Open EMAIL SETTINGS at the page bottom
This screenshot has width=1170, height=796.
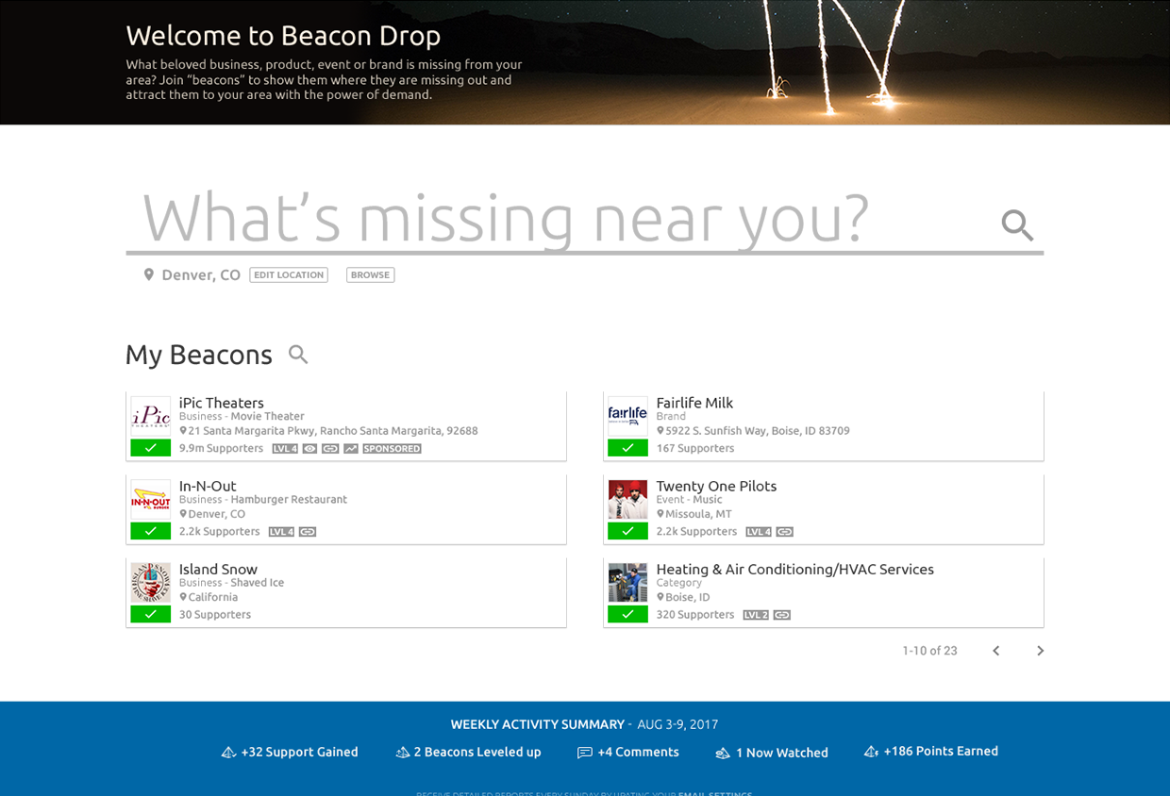tap(715, 793)
